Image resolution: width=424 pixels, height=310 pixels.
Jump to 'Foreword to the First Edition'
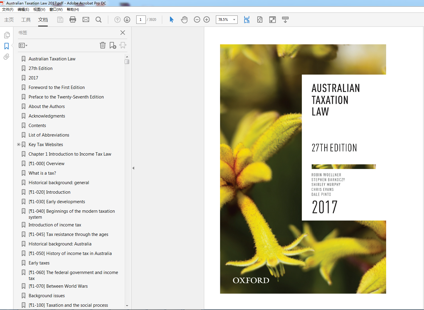point(57,87)
